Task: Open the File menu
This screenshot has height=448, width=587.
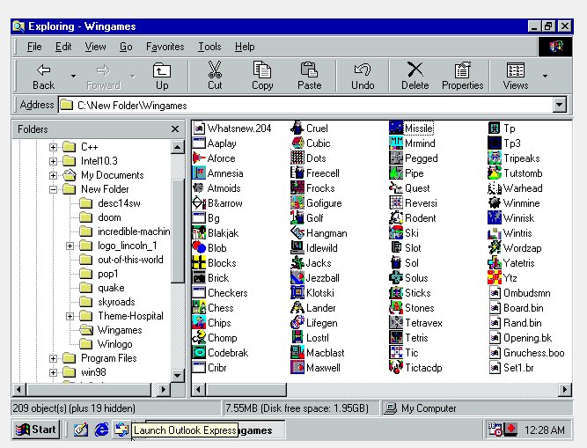Action: (x=34, y=47)
